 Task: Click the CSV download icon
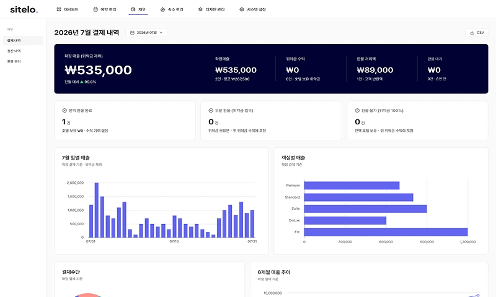click(472, 33)
